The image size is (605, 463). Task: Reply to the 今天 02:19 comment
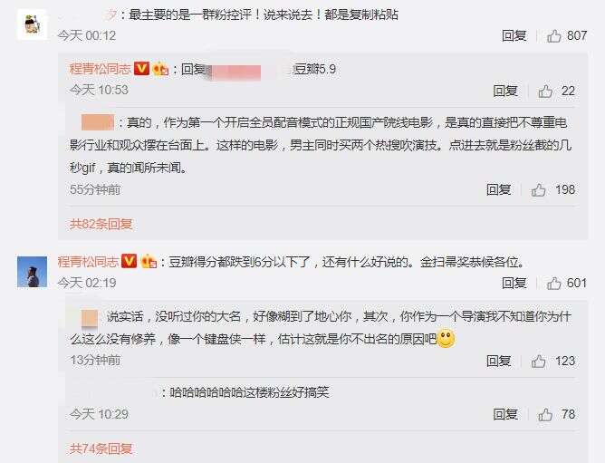(x=514, y=283)
